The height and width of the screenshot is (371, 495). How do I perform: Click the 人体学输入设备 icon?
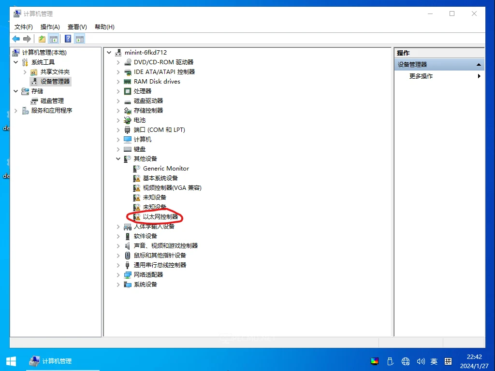click(x=128, y=227)
